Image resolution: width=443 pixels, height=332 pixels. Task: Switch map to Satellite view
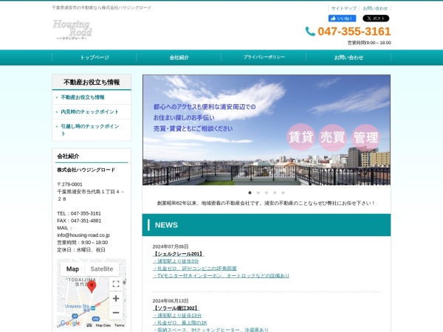pyautogui.click(x=102, y=269)
